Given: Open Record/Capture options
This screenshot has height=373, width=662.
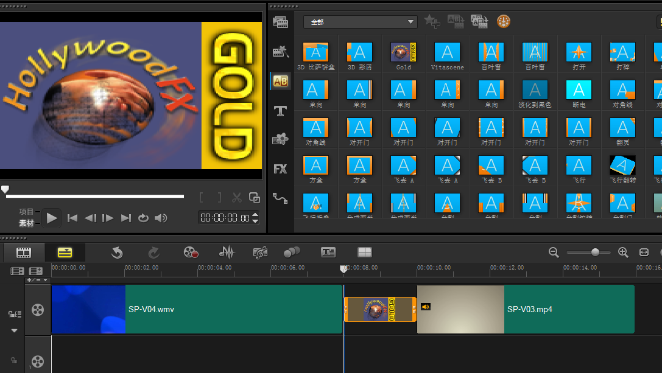Looking at the screenshot, I should (x=191, y=253).
